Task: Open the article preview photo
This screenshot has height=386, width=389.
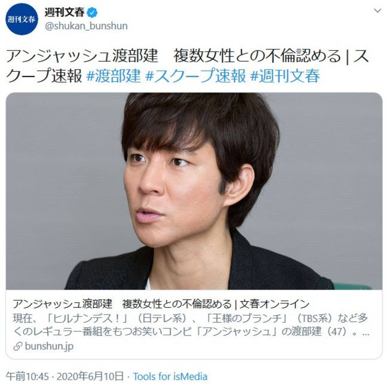Action: (194, 191)
